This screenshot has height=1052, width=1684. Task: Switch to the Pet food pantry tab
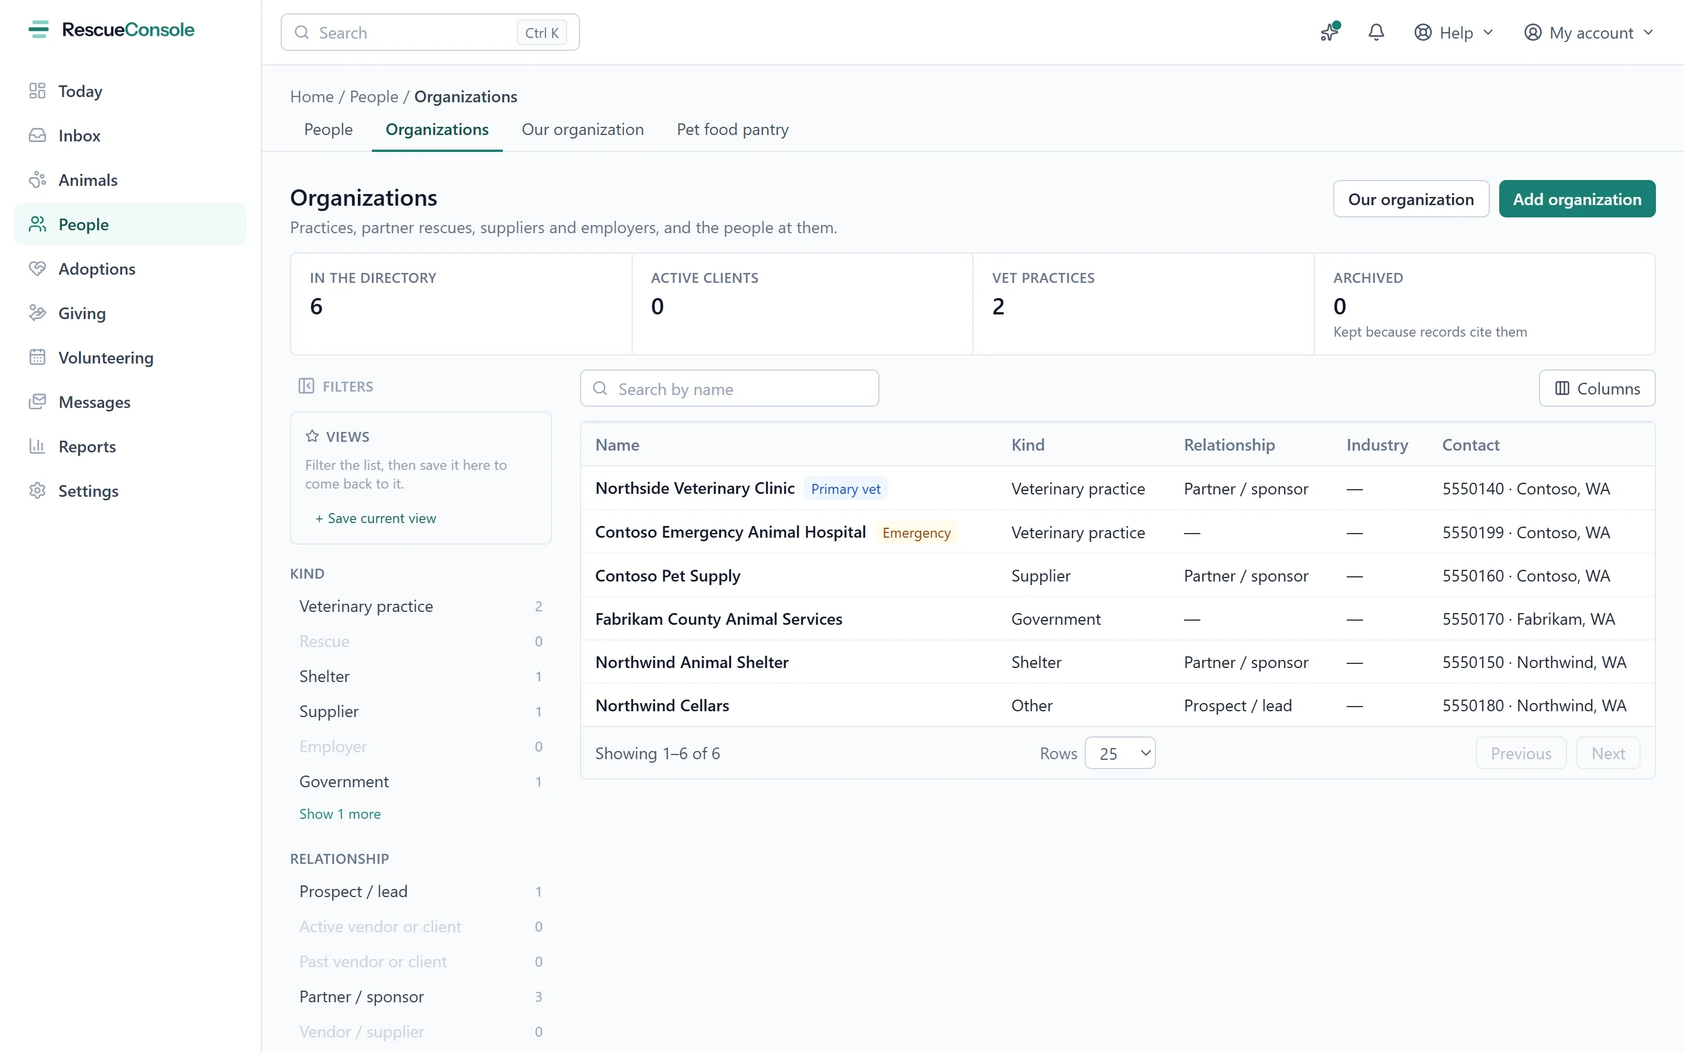tap(732, 129)
